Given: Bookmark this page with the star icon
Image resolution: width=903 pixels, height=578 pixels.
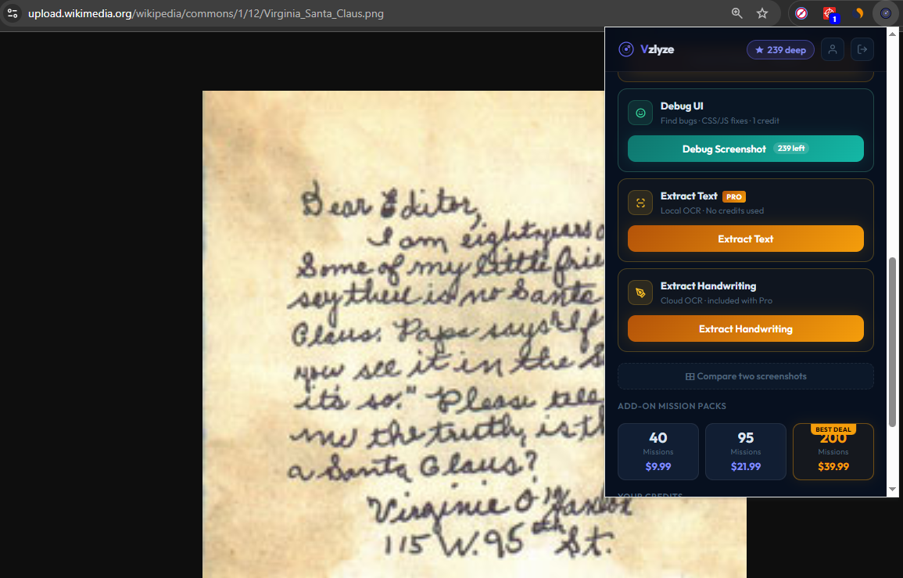Looking at the screenshot, I should [x=762, y=13].
